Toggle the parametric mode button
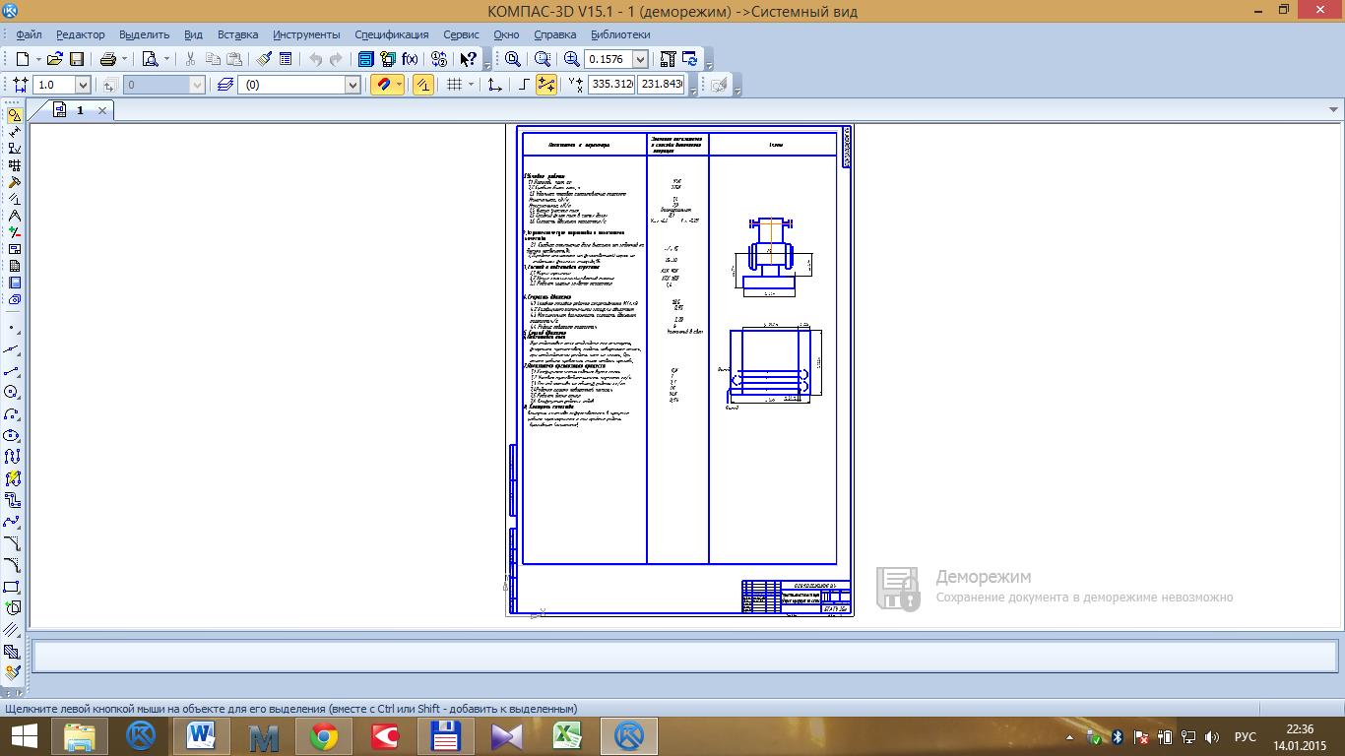The image size is (1345, 756). pyautogui.click(x=423, y=85)
